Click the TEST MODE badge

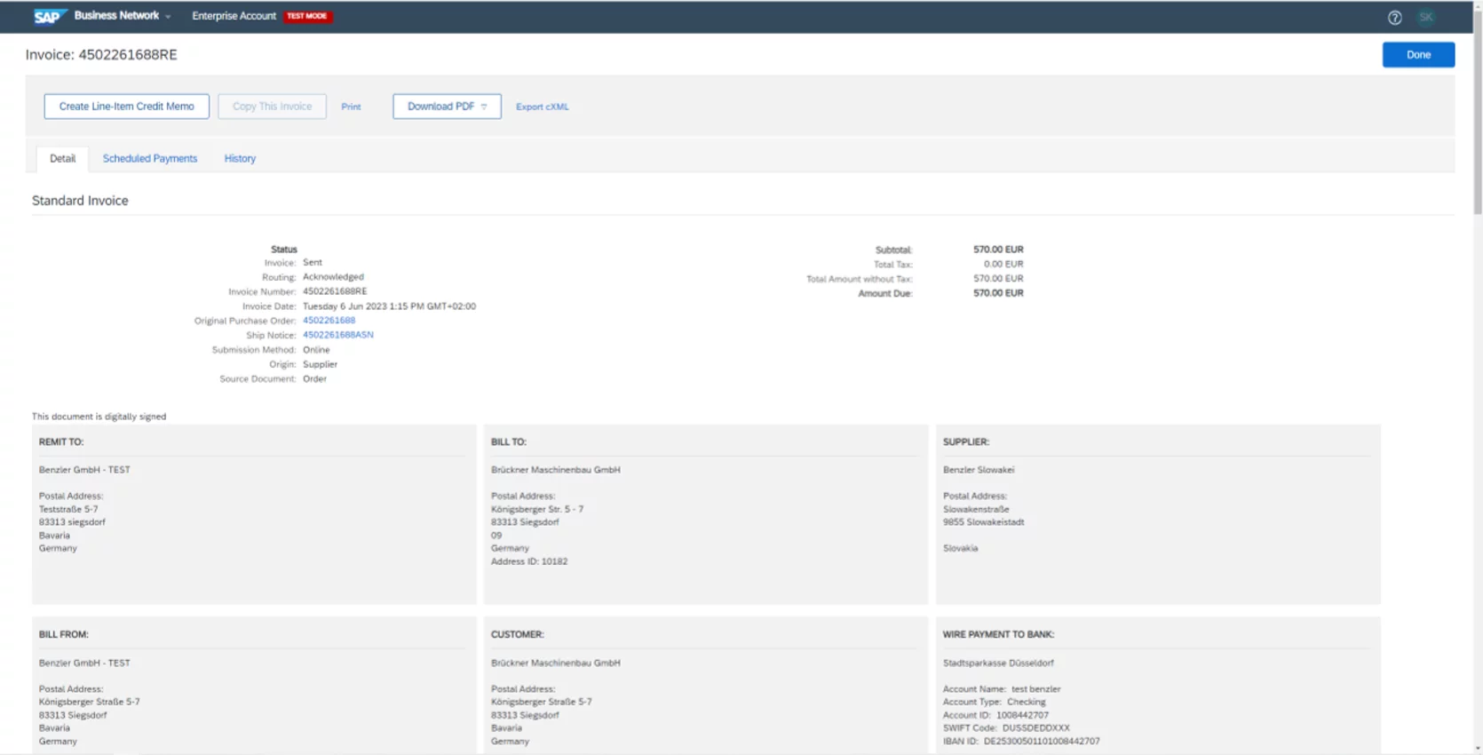[306, 16]
